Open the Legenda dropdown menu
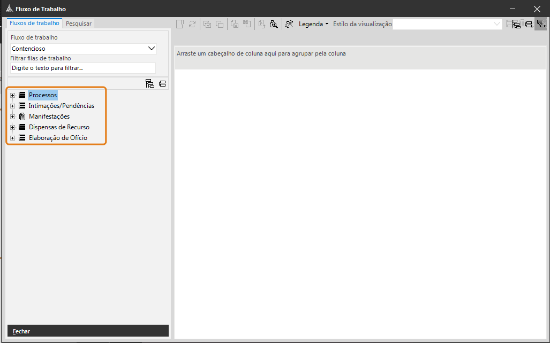Viewport: 550px width, 343px height. pos(313,24)
